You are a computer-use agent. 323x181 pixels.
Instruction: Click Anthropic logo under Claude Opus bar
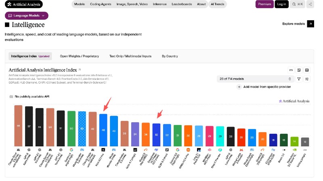[18, 150]
